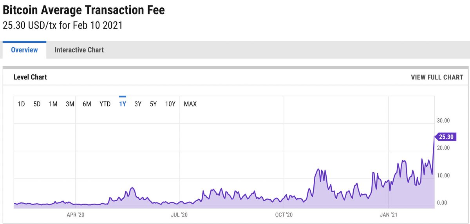Select the 1D time range
The width and height of the screenshot is (470, 224).
pos(22,104)
